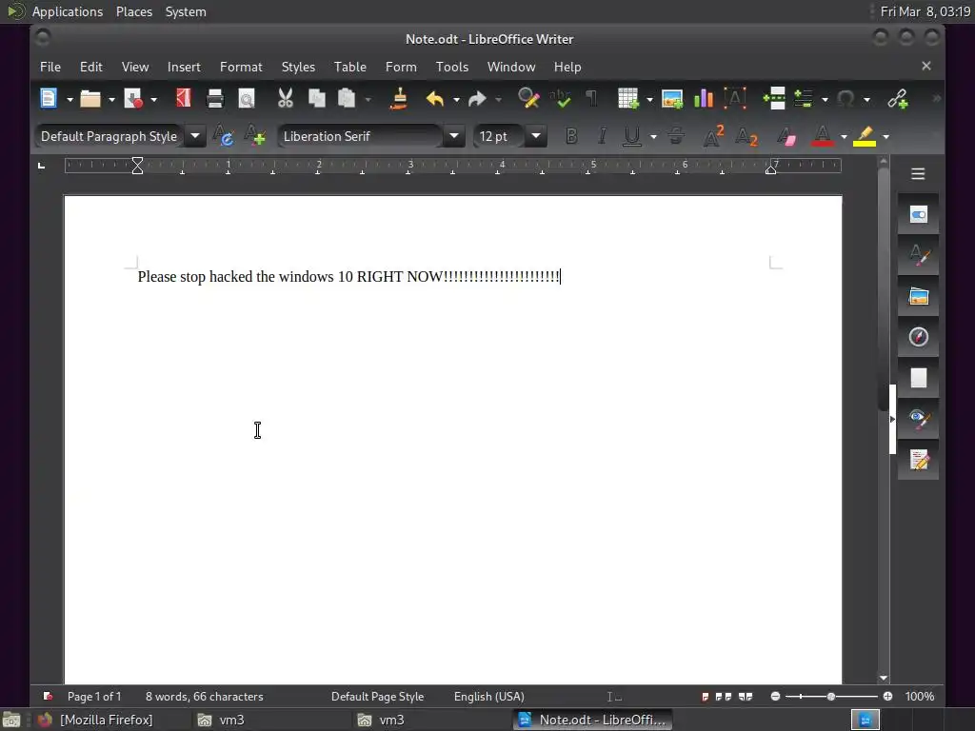This screenshot has height=731, width=975.
Task: Click the Clone Formatting brush
Action: [399, 98]
